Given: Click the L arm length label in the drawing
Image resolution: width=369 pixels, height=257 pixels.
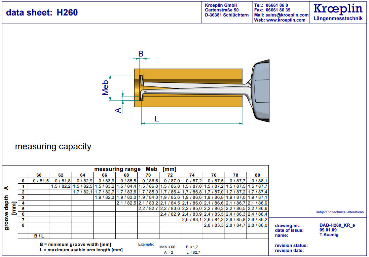Looking at the screenshot, I should (x=156, y=119).
